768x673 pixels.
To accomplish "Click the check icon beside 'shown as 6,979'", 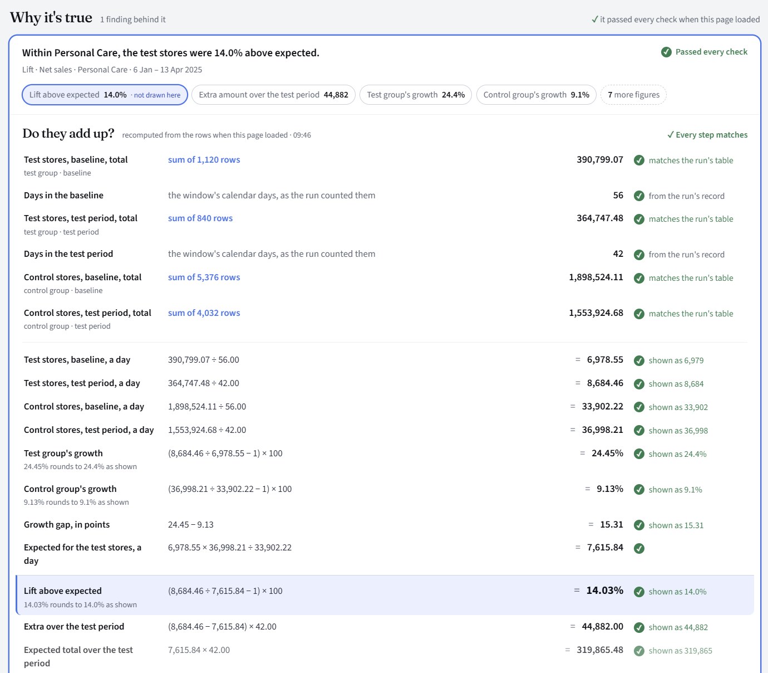I will pos(639,360).
